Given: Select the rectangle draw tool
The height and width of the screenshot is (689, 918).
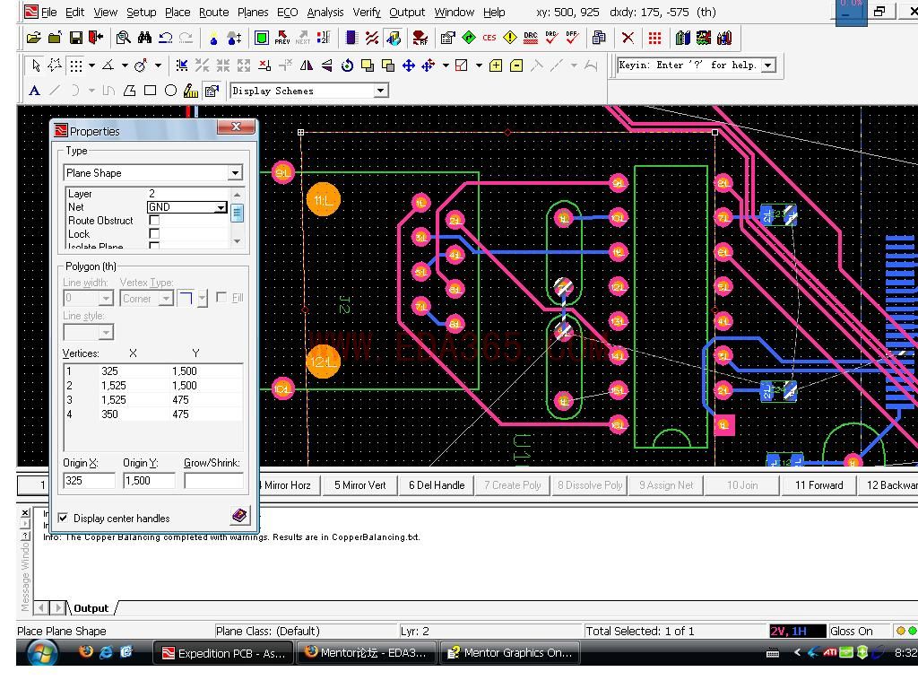Looking at the screenshot, I should click(150, 91).
